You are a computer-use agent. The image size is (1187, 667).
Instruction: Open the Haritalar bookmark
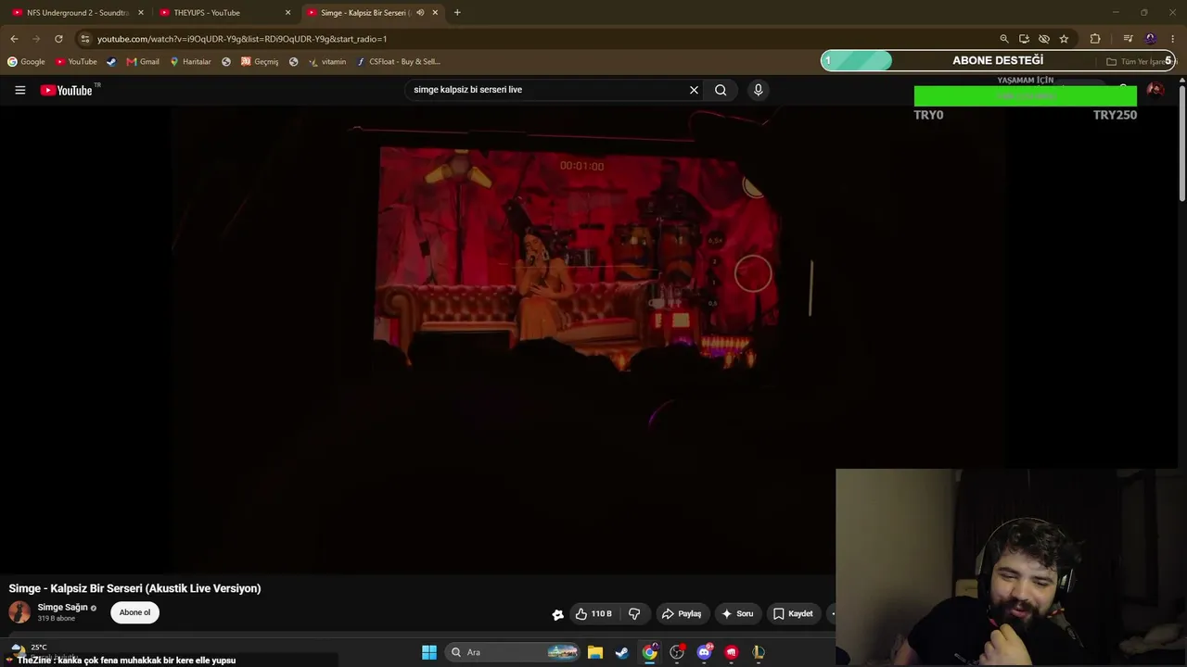tap(190, 62)
